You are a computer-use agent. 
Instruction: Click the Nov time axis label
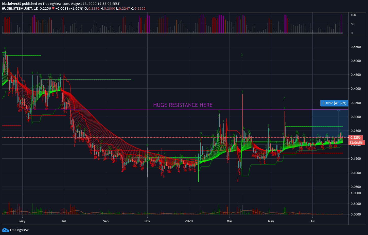[147, 221]
